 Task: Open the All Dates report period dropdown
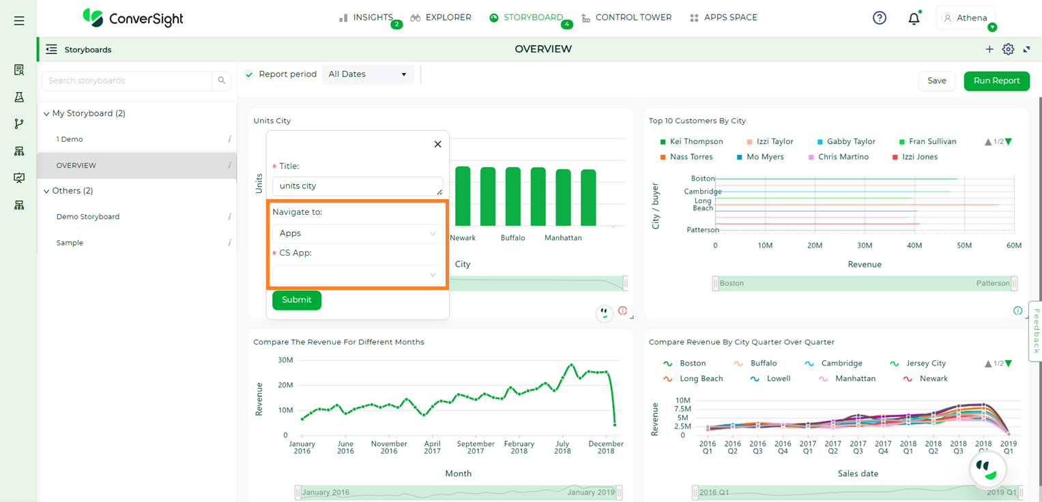(x=368, y=74)
